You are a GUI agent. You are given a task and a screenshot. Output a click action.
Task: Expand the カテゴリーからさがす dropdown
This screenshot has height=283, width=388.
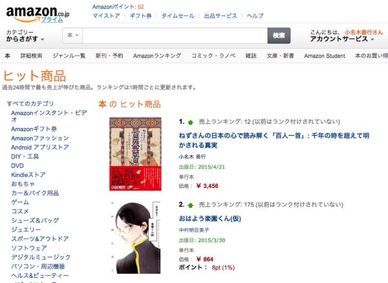click(x=25, y=36)
